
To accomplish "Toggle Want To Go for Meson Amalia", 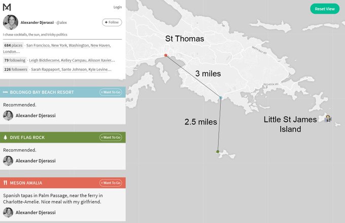I will click(x=111, y=183).
